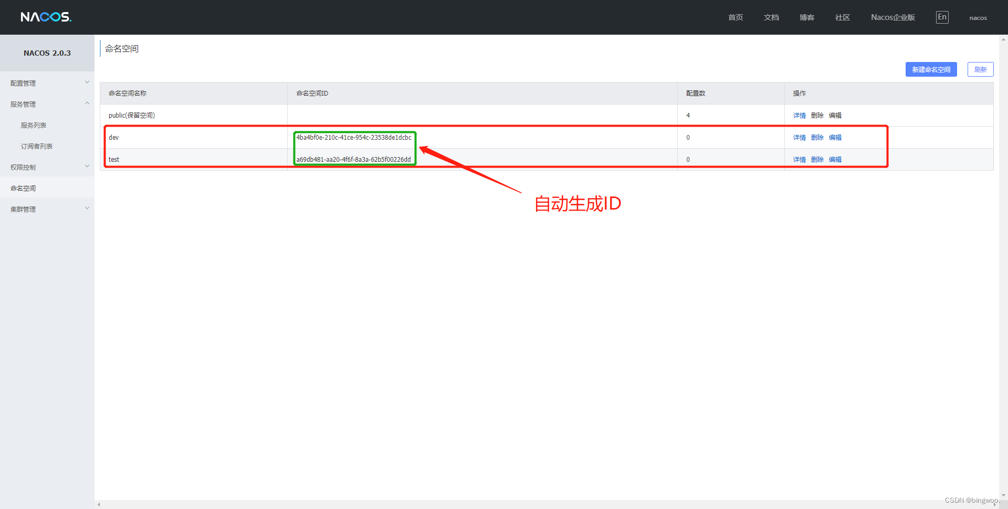
Task: Select the test namespace name cell
Action: (x=194, y=160)
